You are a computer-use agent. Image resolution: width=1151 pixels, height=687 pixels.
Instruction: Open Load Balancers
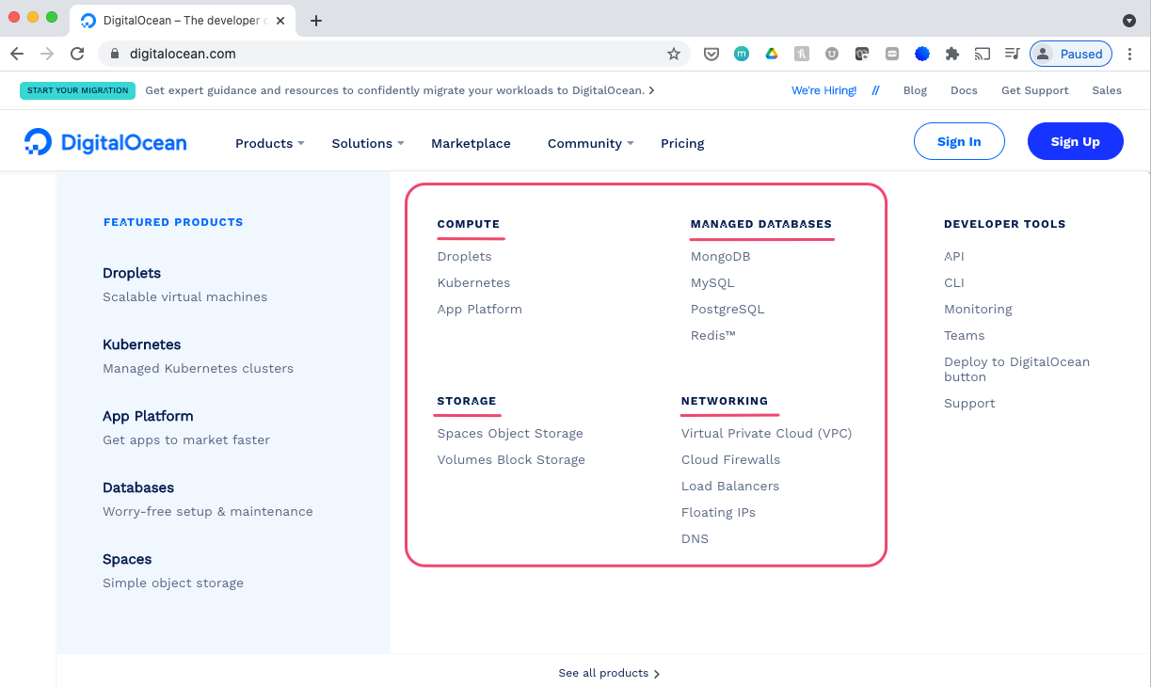[x=730, y=486]
